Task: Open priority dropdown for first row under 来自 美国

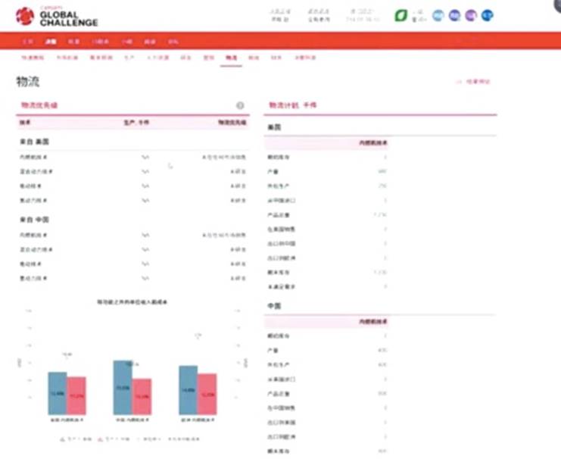Action: coord(145,158)
